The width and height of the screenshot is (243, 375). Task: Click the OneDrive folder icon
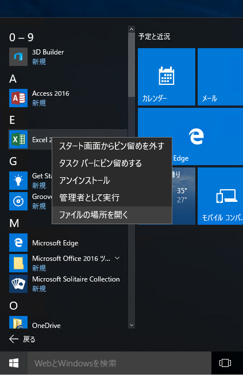[x=18, y=322]
